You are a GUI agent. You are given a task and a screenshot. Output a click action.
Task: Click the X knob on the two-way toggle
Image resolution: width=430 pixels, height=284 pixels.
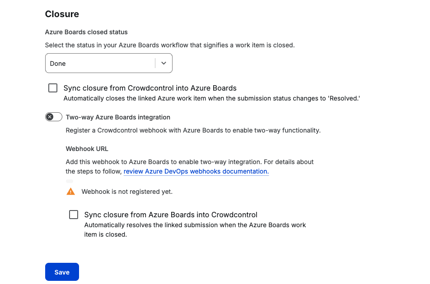click(x=50, y=117)
